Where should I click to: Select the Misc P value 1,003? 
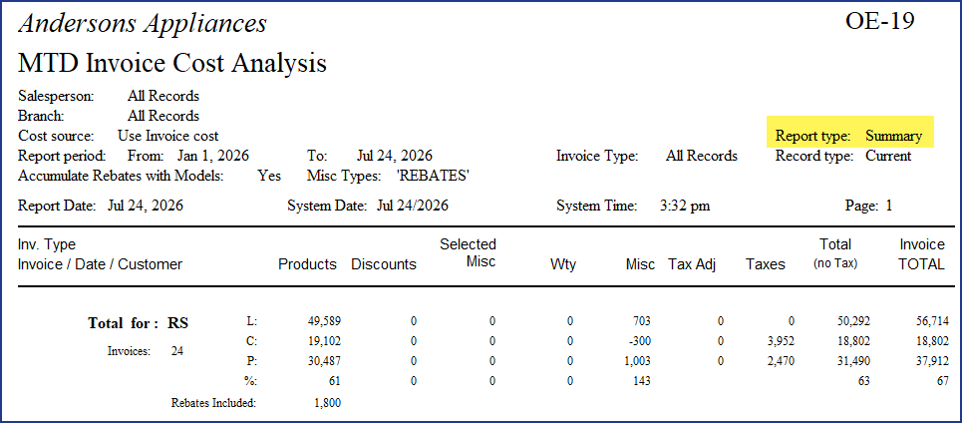tap(637, 361)
